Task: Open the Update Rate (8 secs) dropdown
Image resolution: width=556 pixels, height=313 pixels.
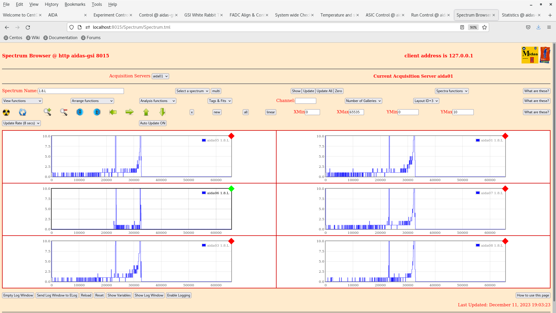Action: coord(21,123)
